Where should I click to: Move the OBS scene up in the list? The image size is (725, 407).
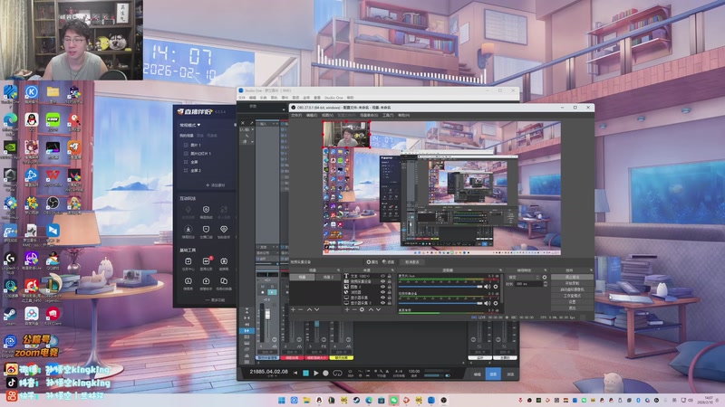[309, 309]
